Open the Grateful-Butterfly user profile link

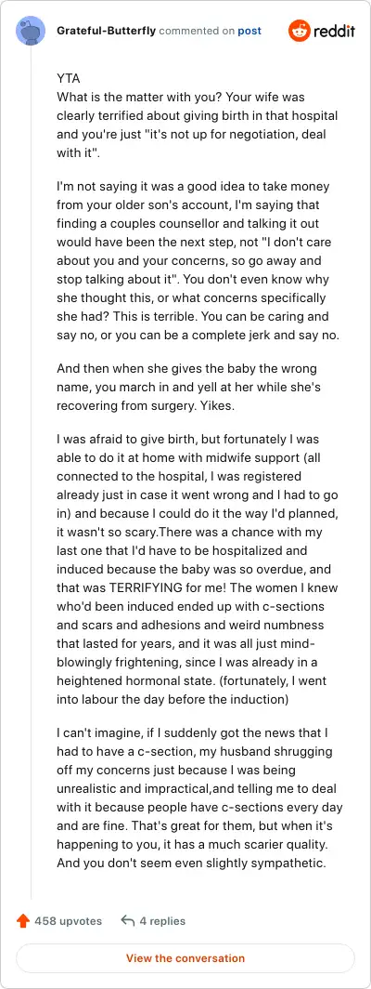click(107, 31)
